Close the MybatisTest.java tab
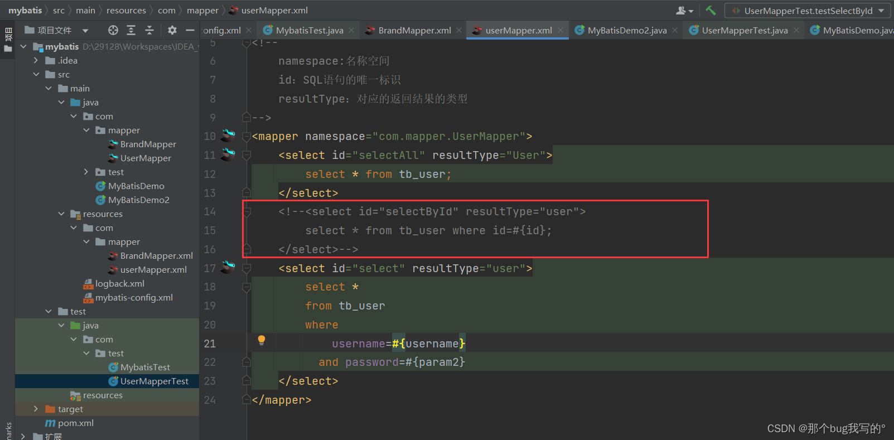 click(x=351, y=30)
